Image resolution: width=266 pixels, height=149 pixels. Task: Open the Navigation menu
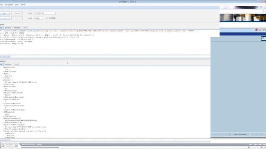pos(9,5)
